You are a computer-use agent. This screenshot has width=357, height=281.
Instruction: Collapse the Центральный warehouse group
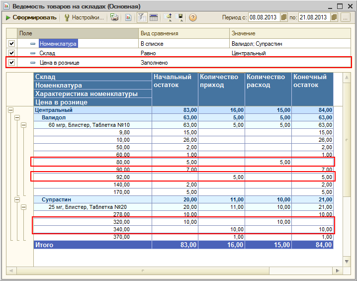click(x=10, y=110)
